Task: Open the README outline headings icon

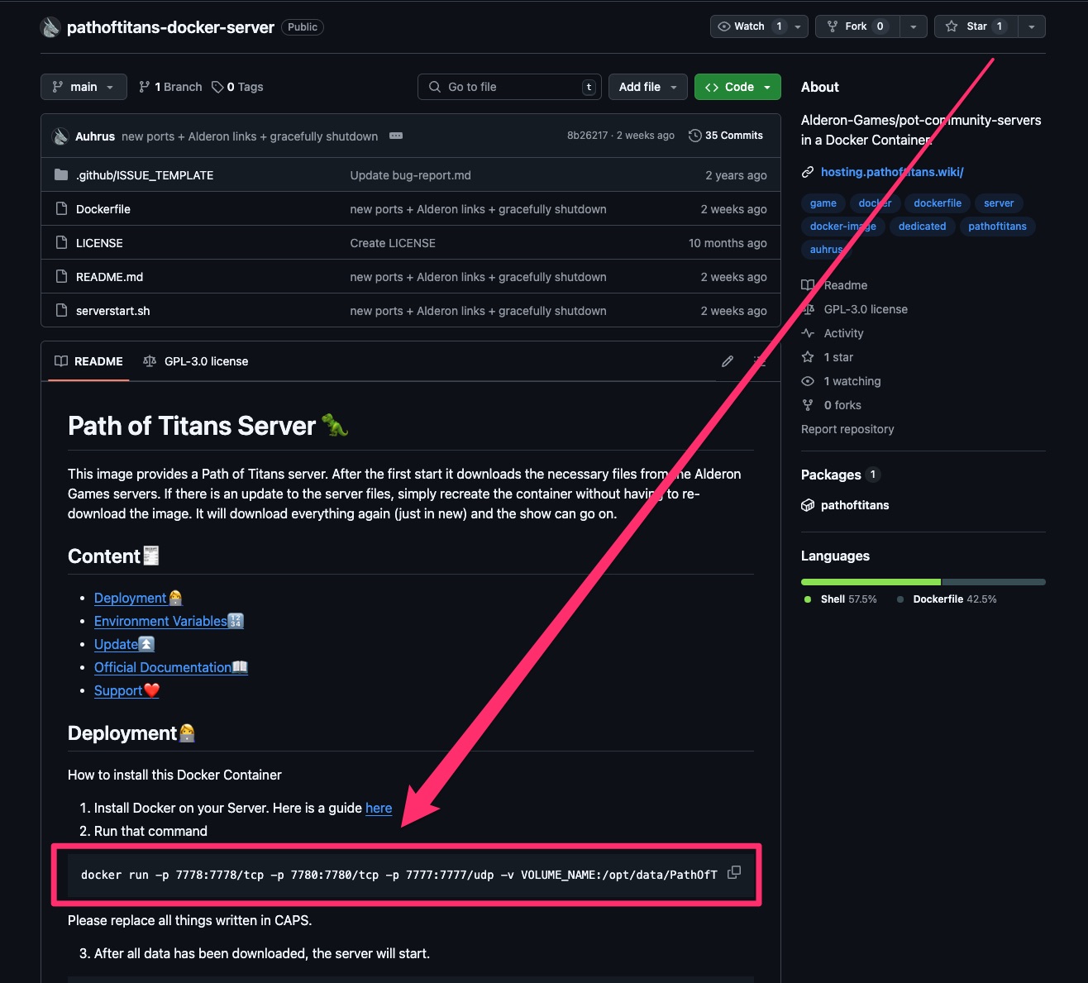Action: point(760,361)
